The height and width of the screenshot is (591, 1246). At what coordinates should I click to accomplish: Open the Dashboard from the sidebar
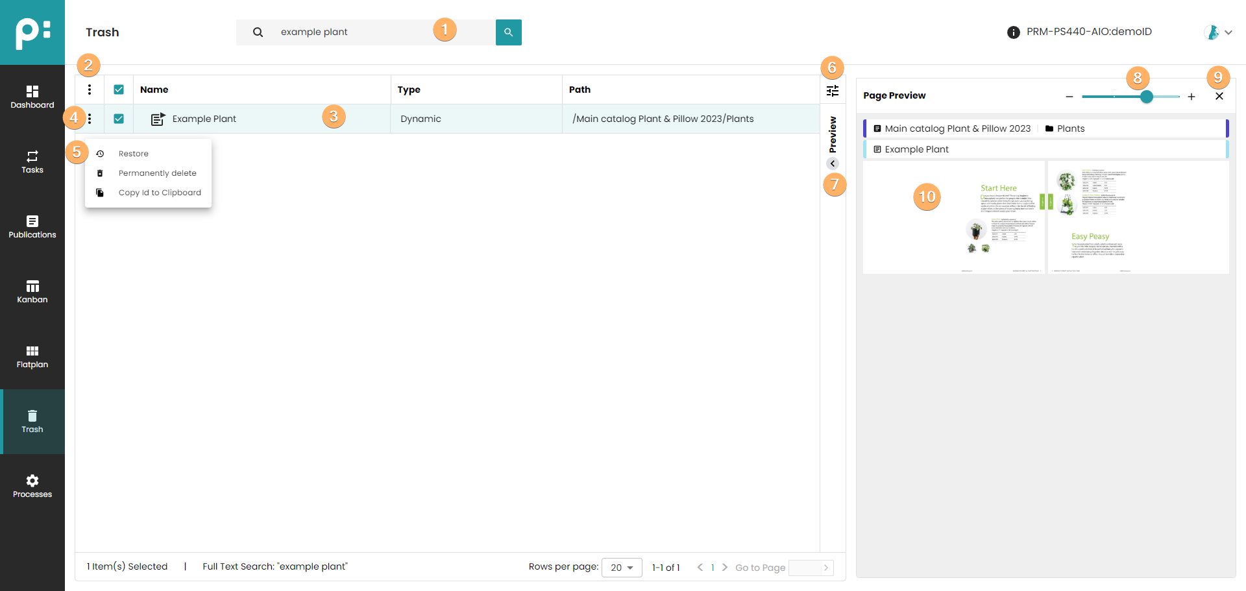tap(32, 97)
